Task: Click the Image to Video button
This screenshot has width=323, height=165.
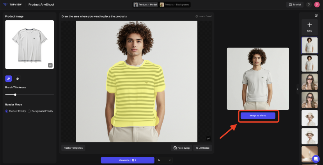Action: pyautogui.click(x=258, y=116)
